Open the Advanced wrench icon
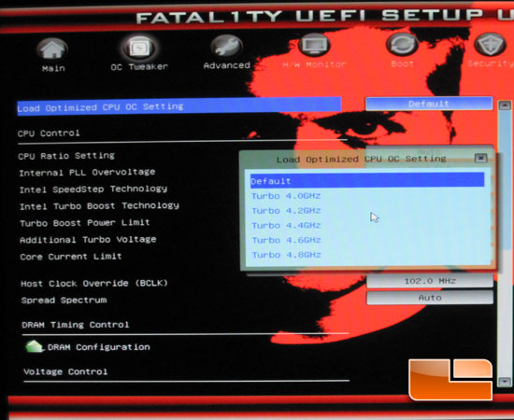 (x=226, y=46)
